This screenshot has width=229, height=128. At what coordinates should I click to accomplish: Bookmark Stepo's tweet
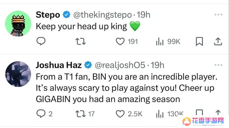(x=199, y=41)
